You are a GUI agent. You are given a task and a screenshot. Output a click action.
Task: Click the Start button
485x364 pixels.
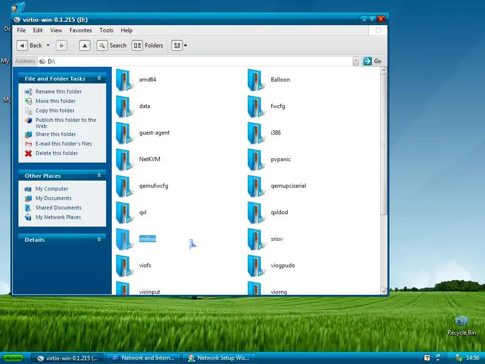point(13,358)
